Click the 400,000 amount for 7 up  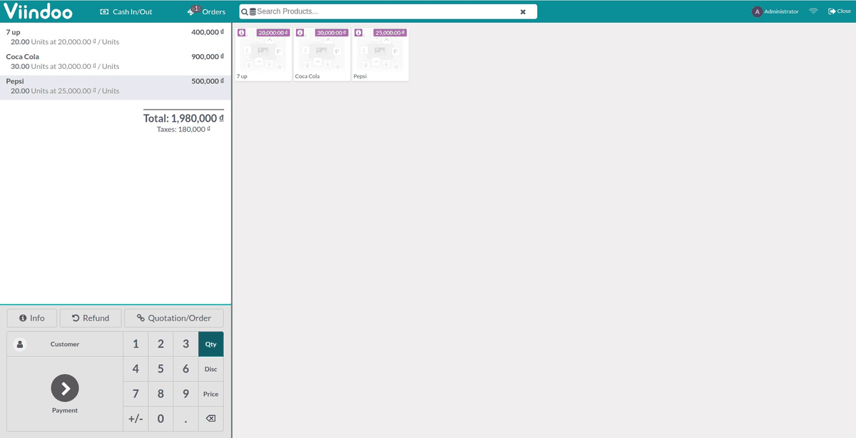click(208, 32)
